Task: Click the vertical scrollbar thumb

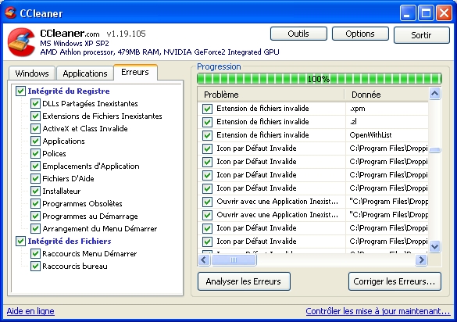Action: click(434, 150)
